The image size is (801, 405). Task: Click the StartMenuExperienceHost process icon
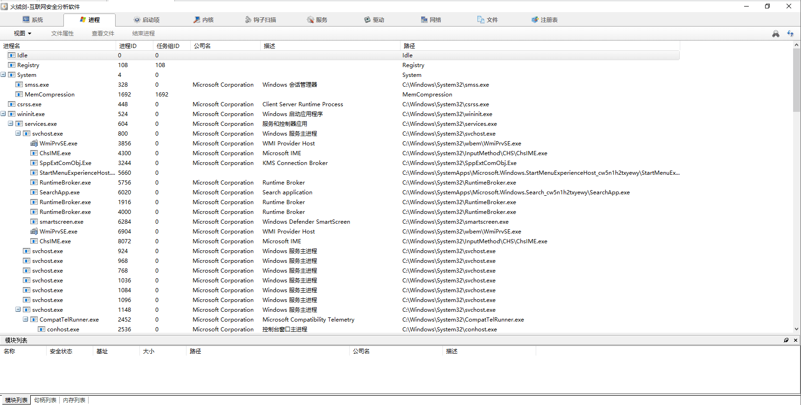pos(34,172)
